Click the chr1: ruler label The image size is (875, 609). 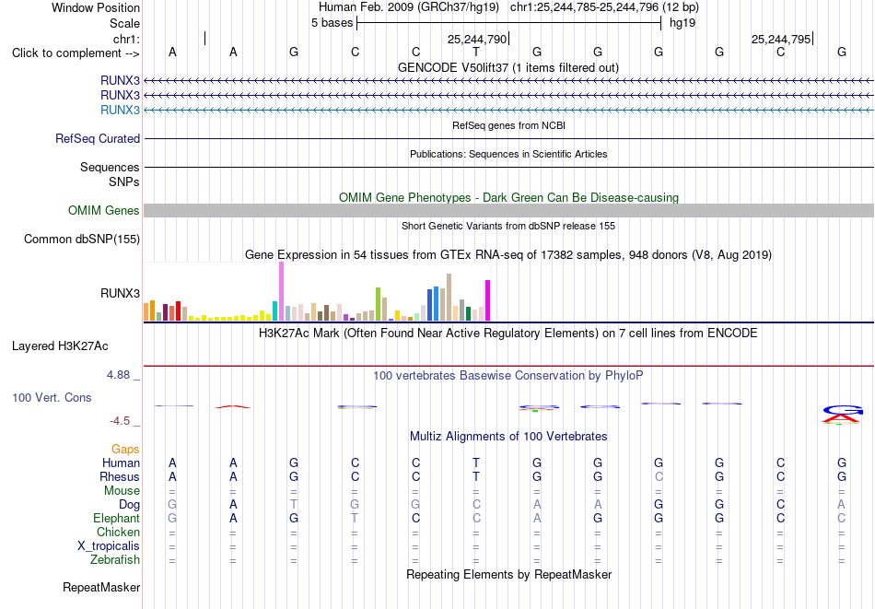126,39
